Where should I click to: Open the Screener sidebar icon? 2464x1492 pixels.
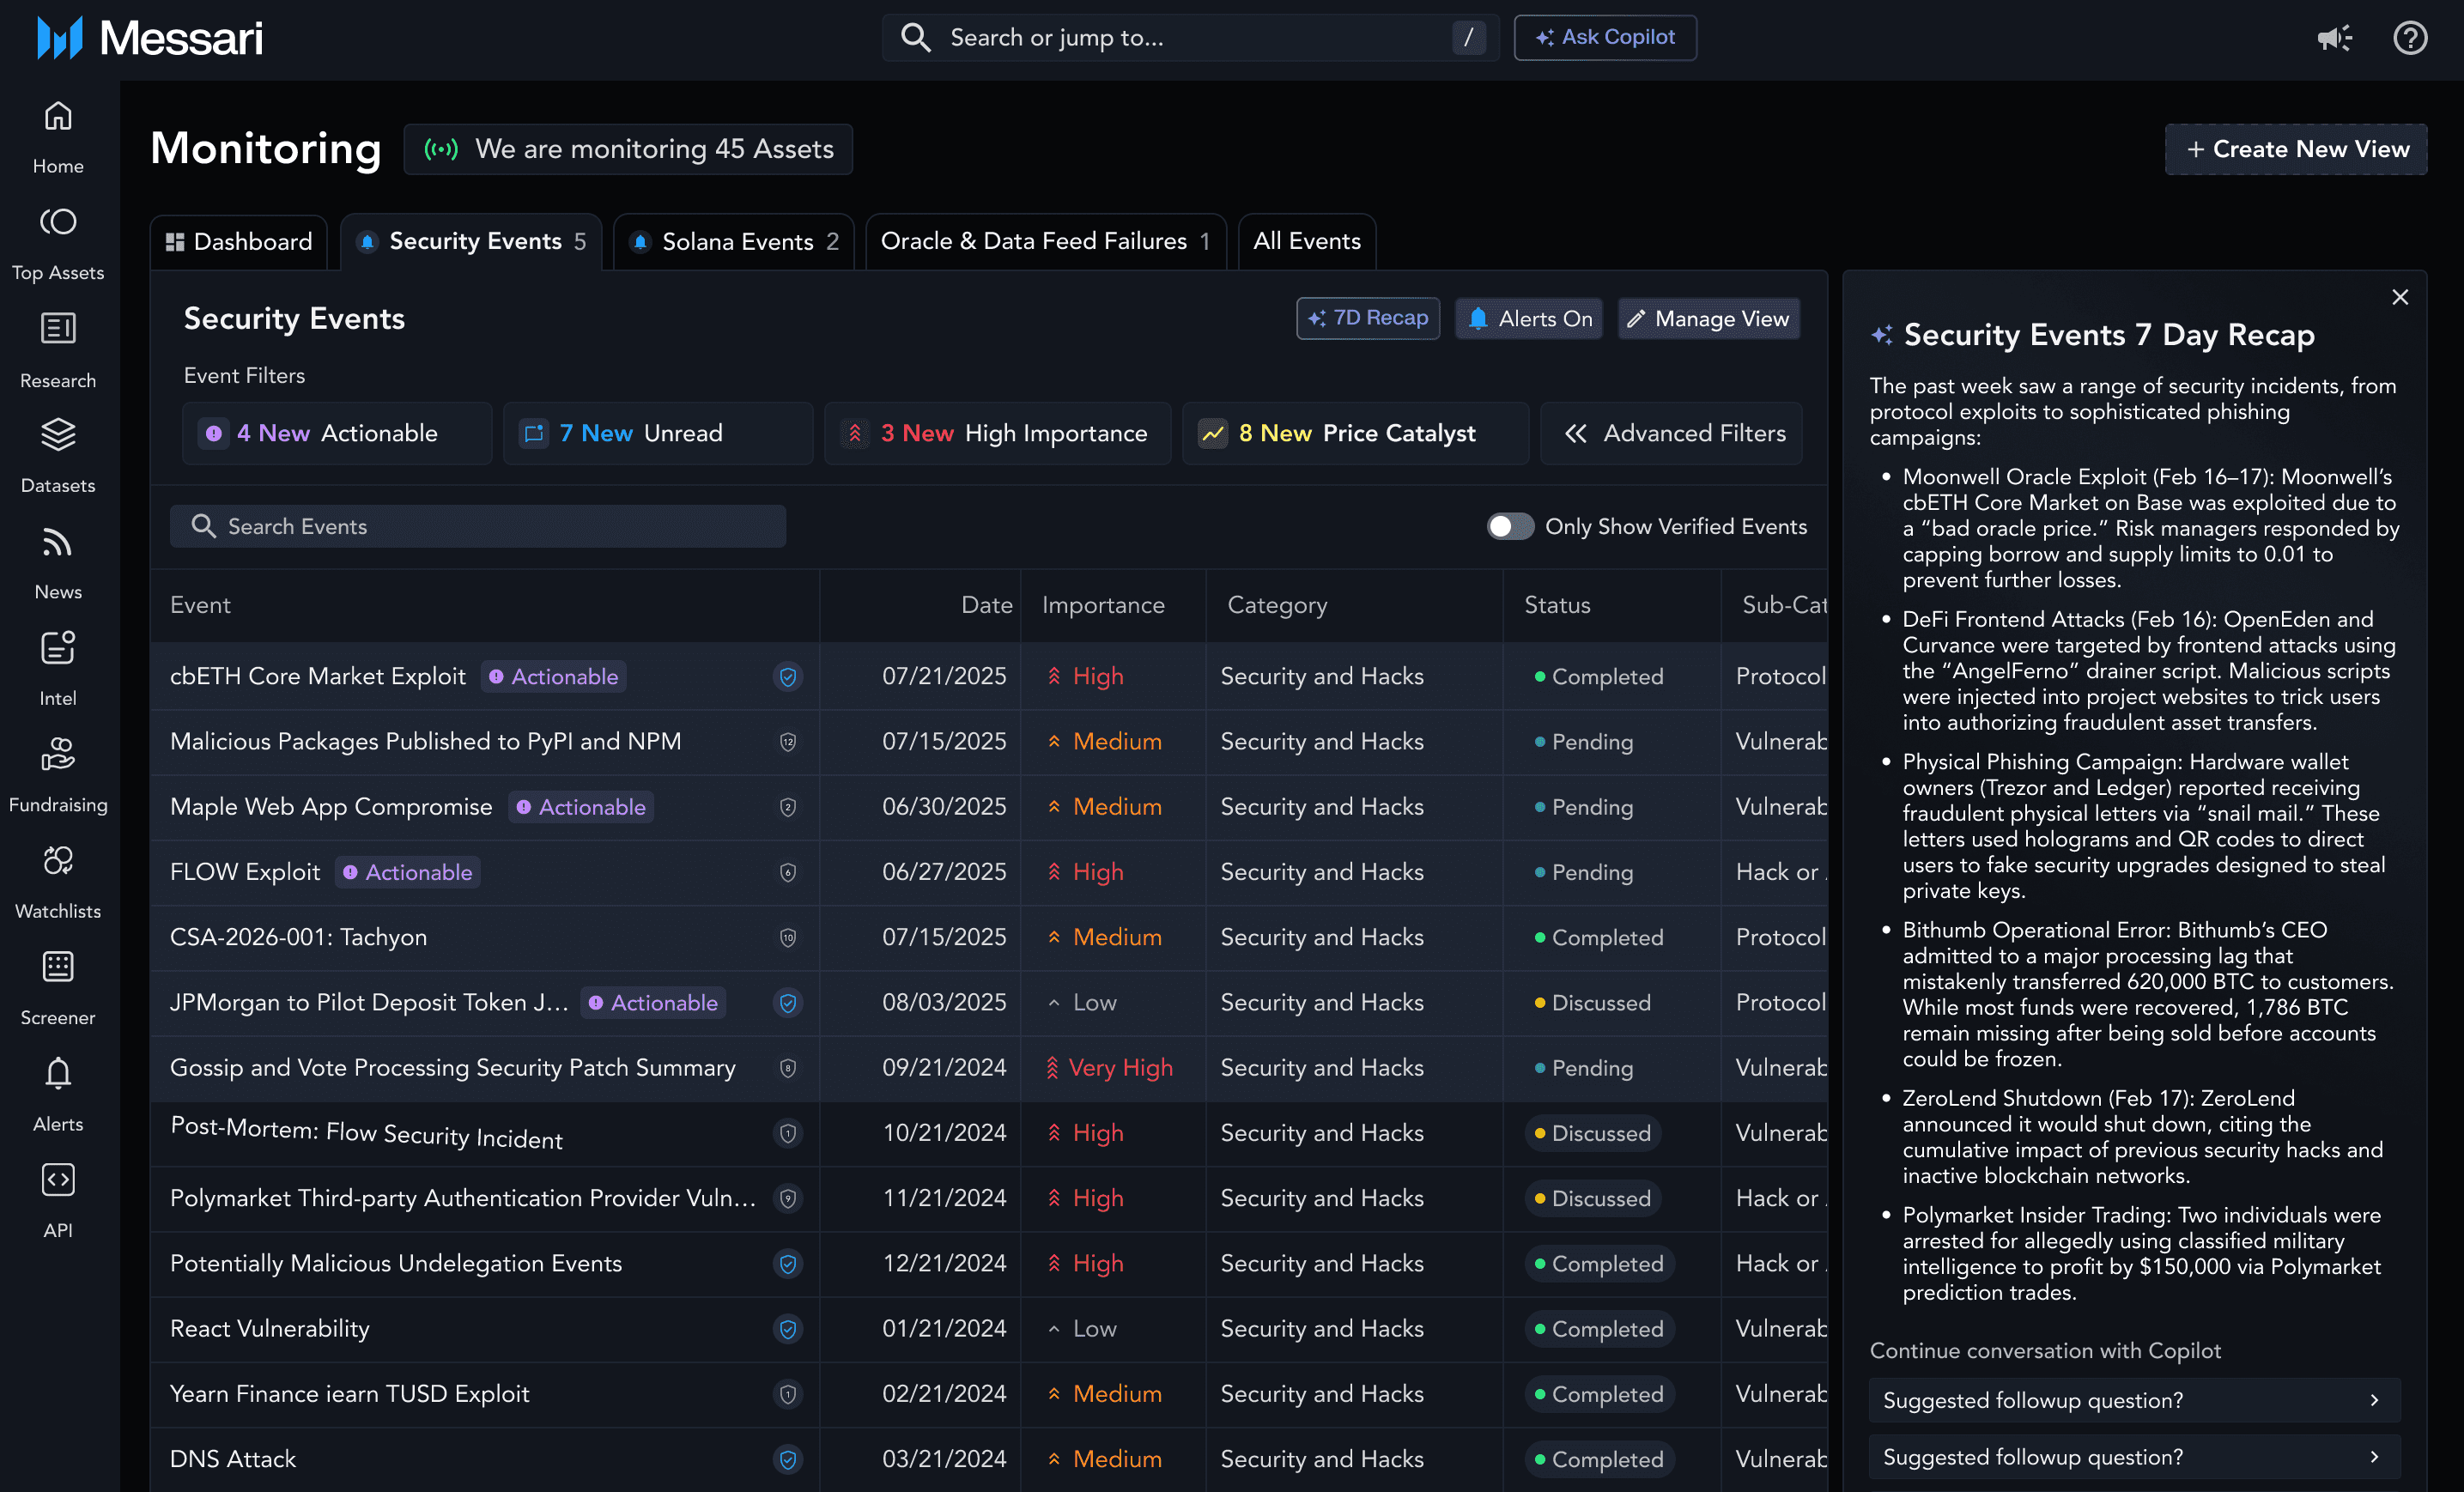[58, 967]
